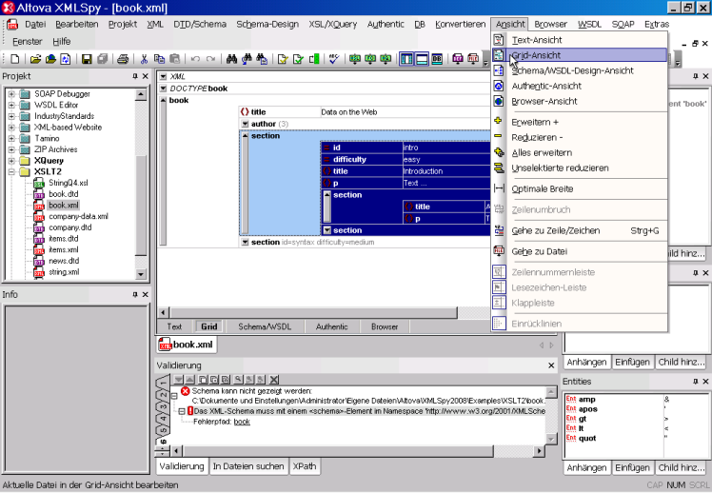Click the Reload file toolbar icon

coord(66,59)
